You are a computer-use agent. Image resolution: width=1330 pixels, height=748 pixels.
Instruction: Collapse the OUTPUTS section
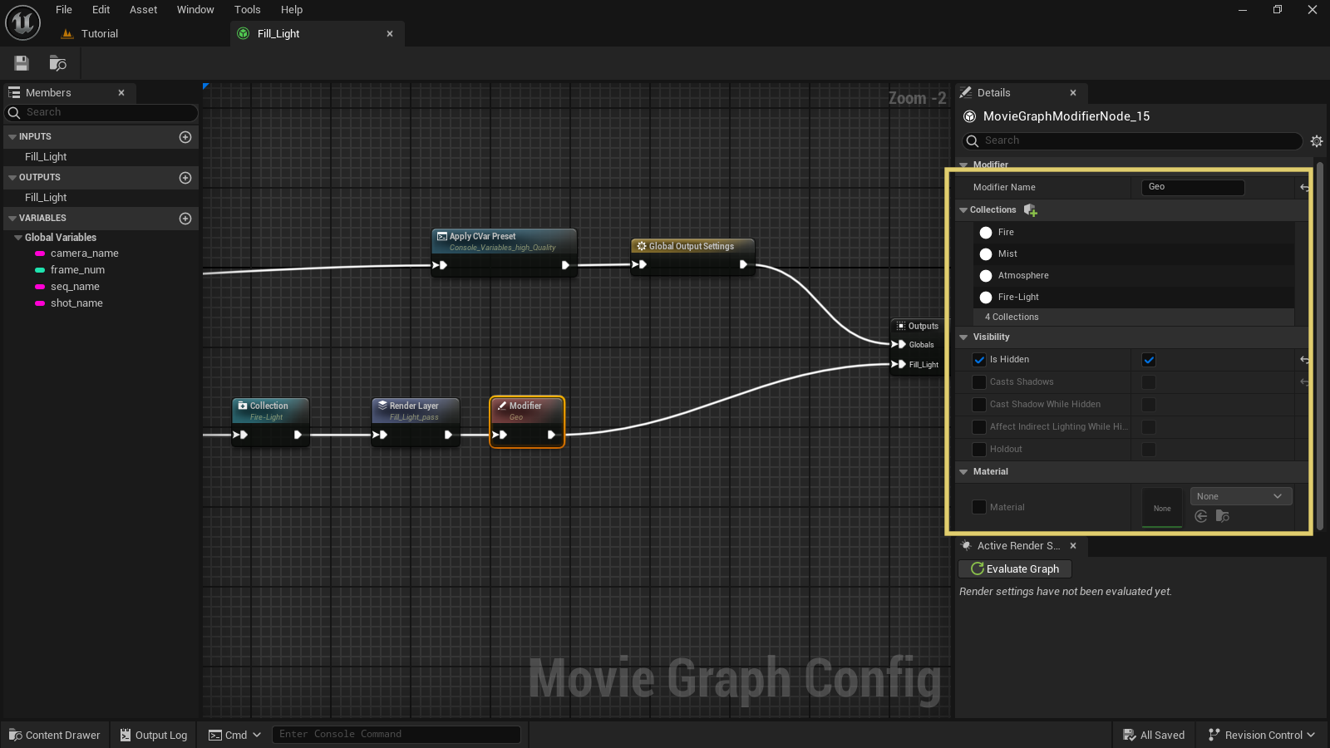[12, 178]
